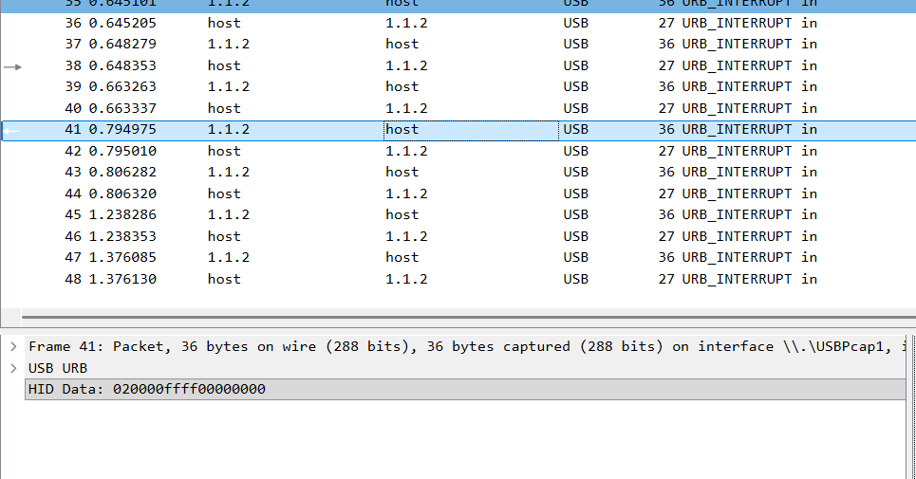The image size is (916, 479).
Task: Click URB_INTERRUPT in info of packet 45
Action: click(x=737, y=215)
